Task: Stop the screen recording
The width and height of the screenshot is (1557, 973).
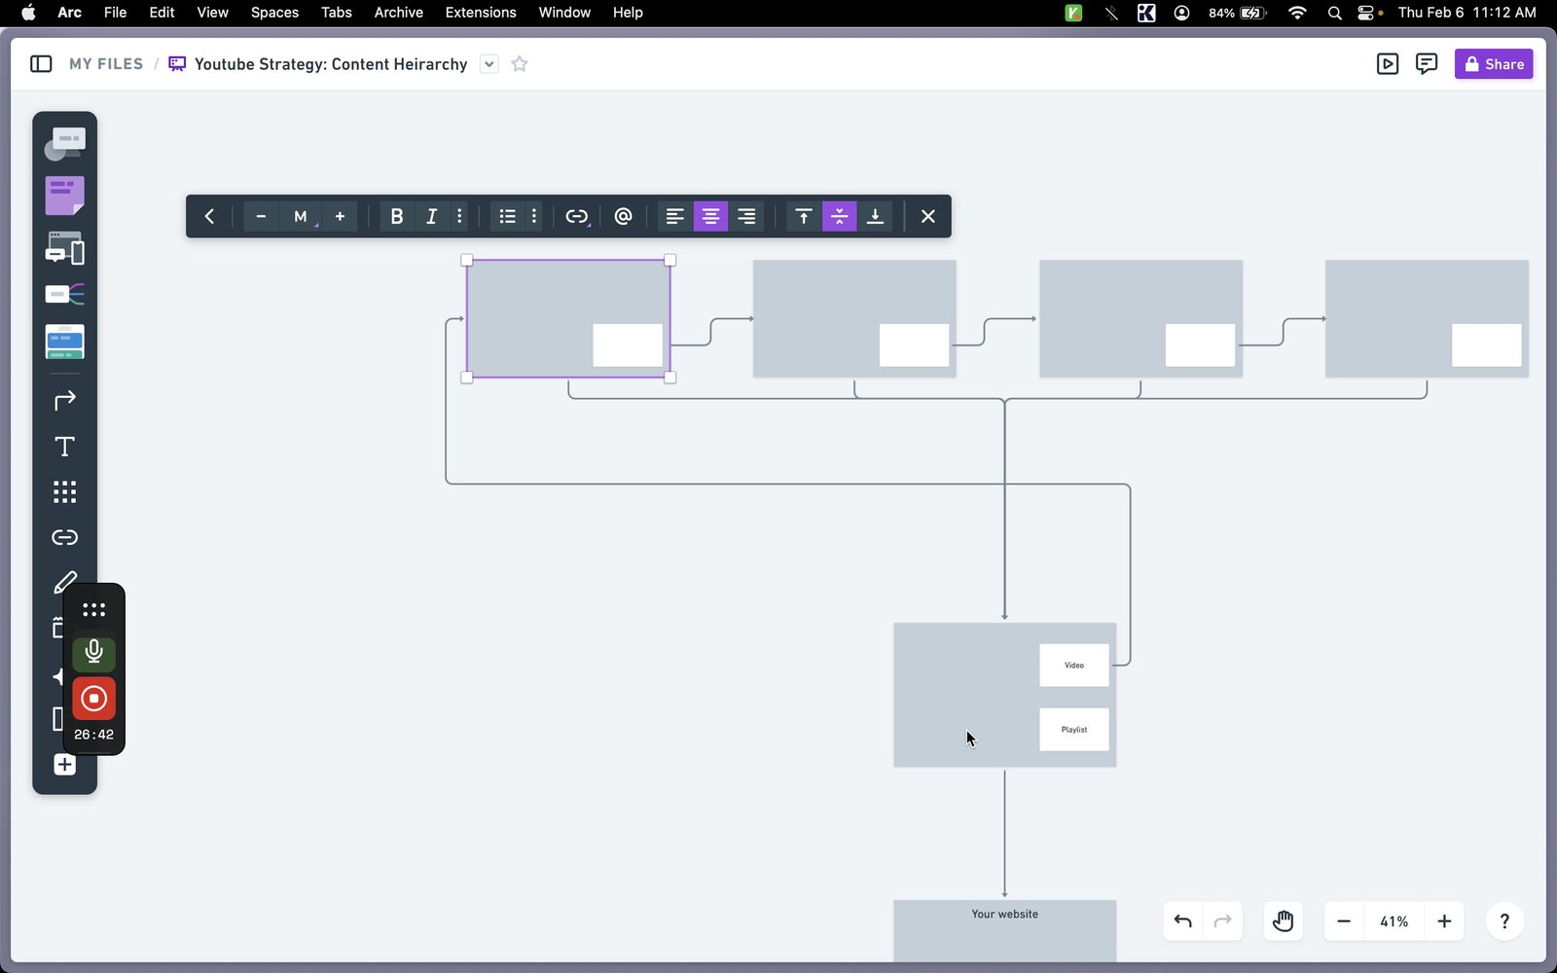Action: tap(93, 699)
